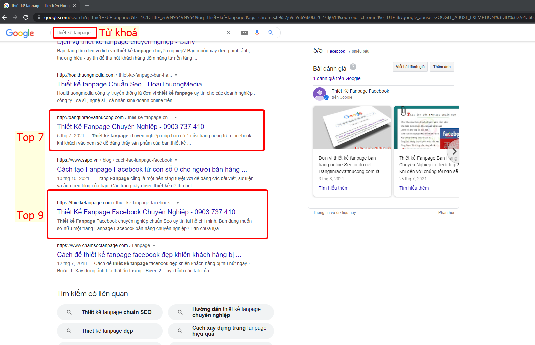Click the 'Tìm kiếm có liên quan' heading
535x345 pixels.
[x=92, y=294]
